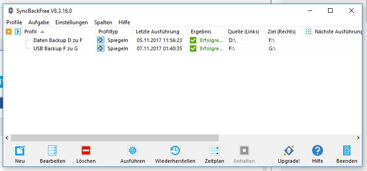Click the grid icon beside Nächste Ausführung
Image resolution: width=367 pixels, height=171 pixels.
point(308,32)
